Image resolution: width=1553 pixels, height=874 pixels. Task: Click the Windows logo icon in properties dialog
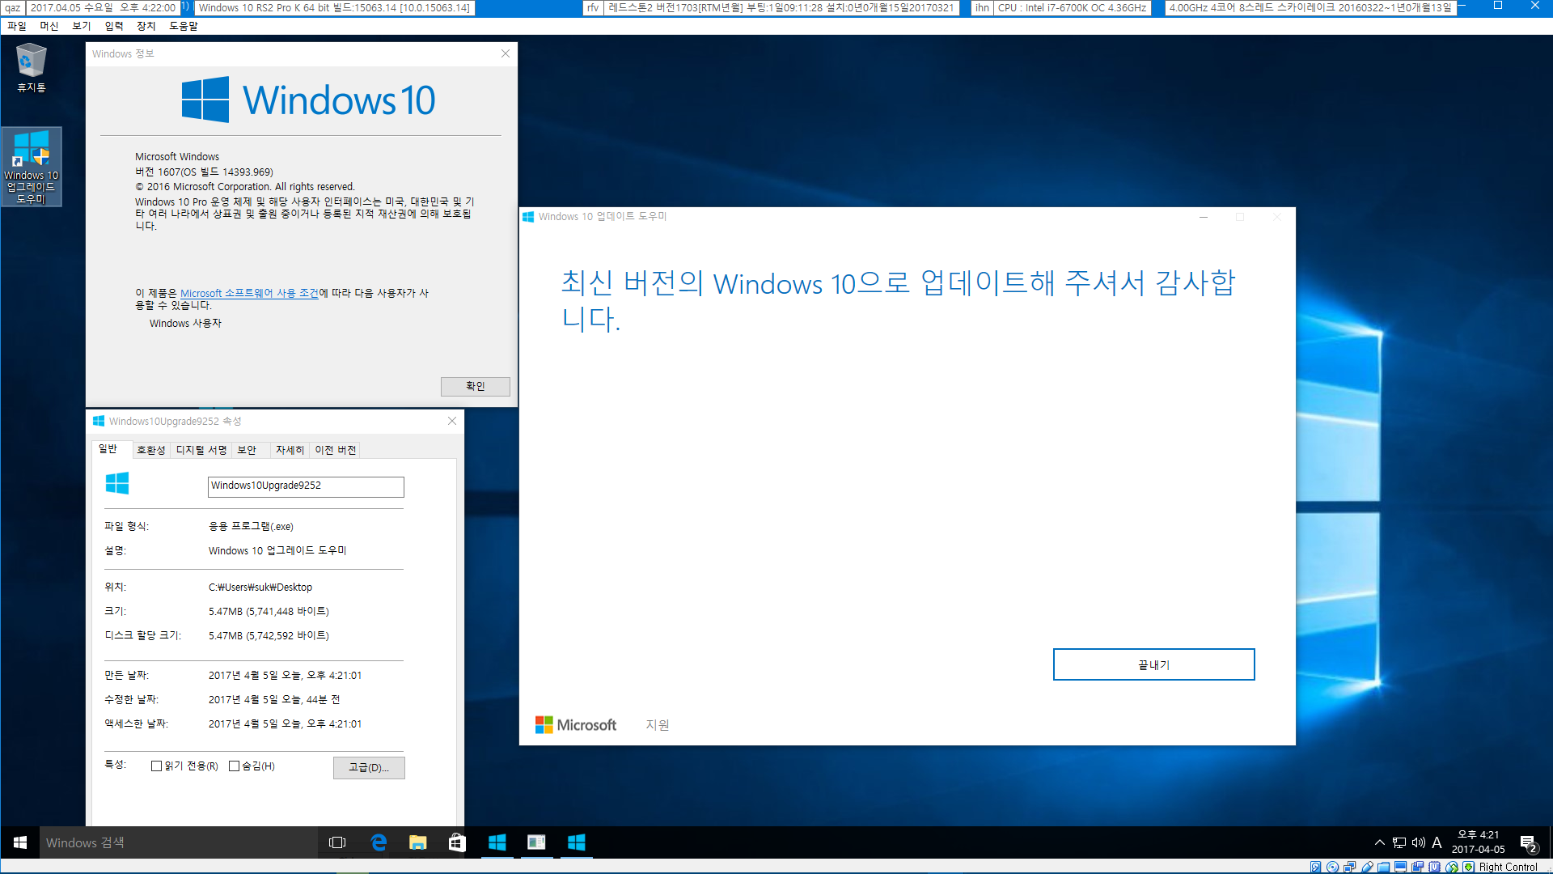tap(117, 483)
